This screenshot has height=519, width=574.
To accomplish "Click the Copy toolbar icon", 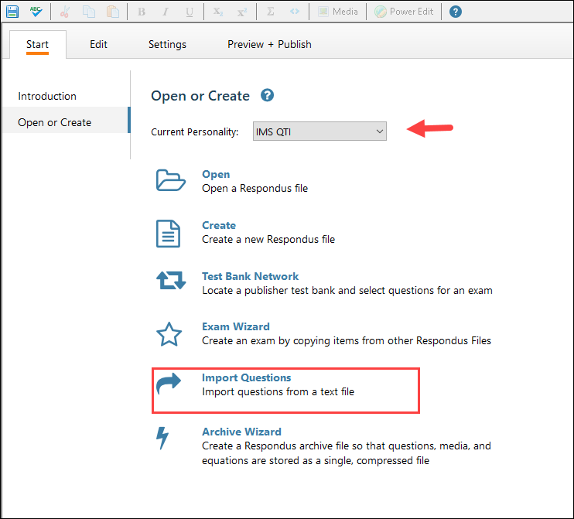I will (x=89, y=12).
